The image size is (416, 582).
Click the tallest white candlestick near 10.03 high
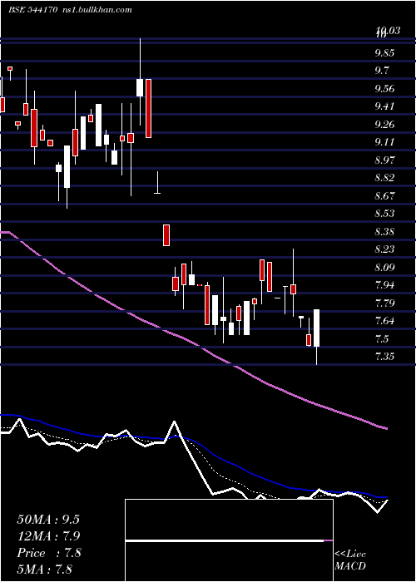(140, 87)
